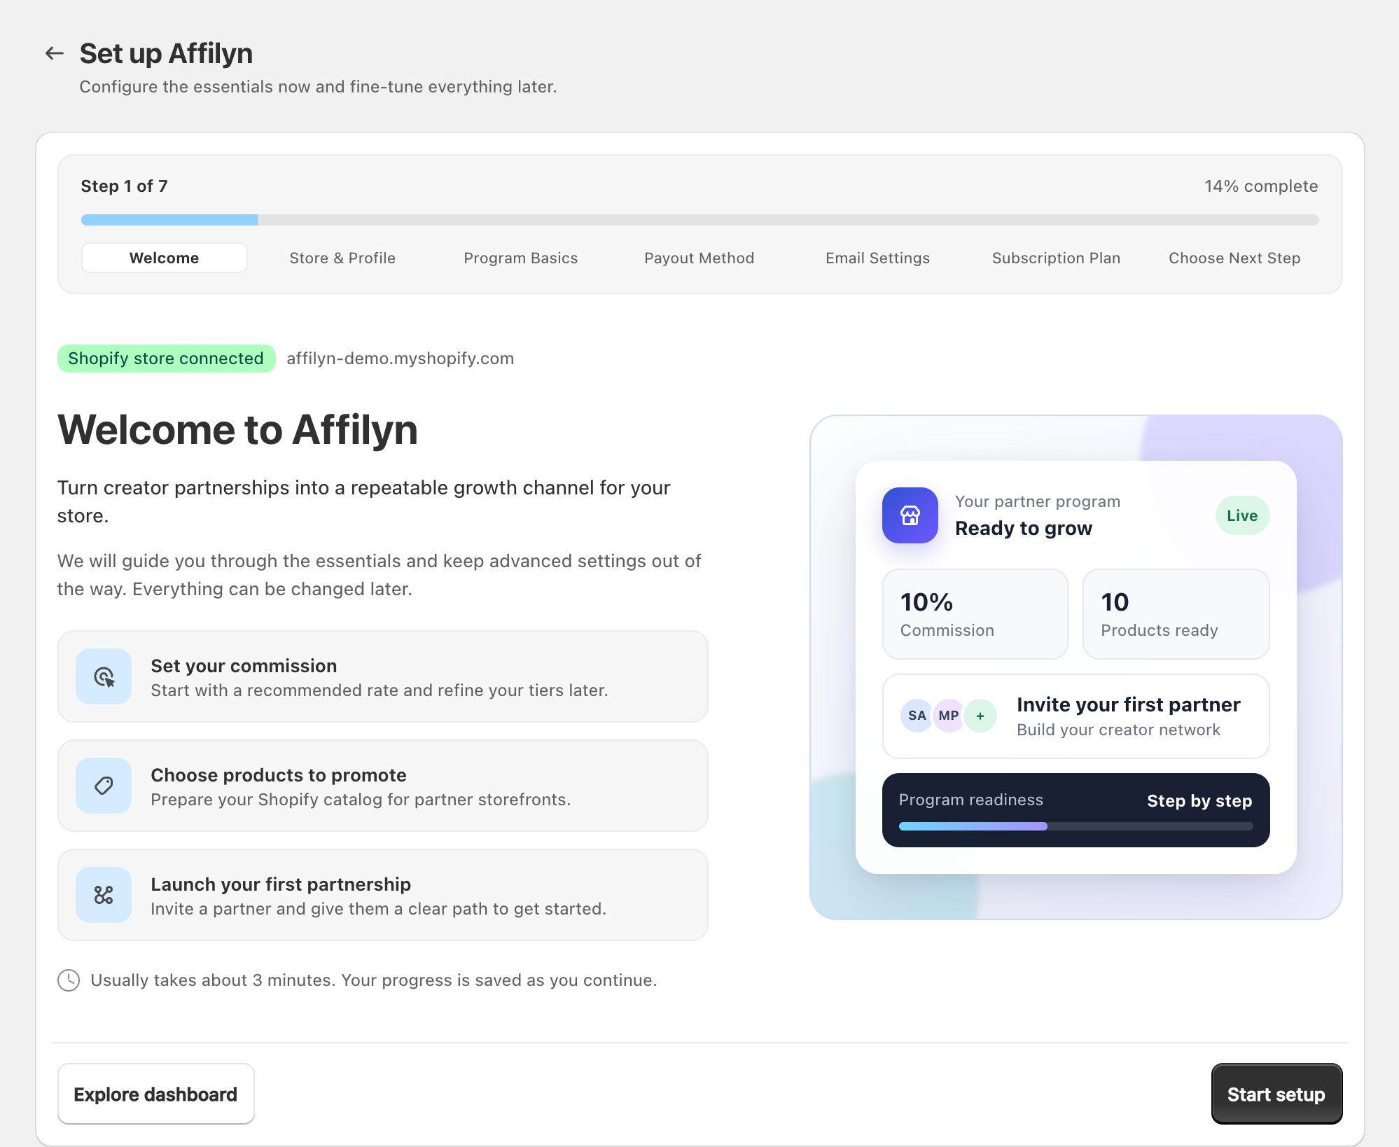Select the Welcome step tab

(165, 258)
